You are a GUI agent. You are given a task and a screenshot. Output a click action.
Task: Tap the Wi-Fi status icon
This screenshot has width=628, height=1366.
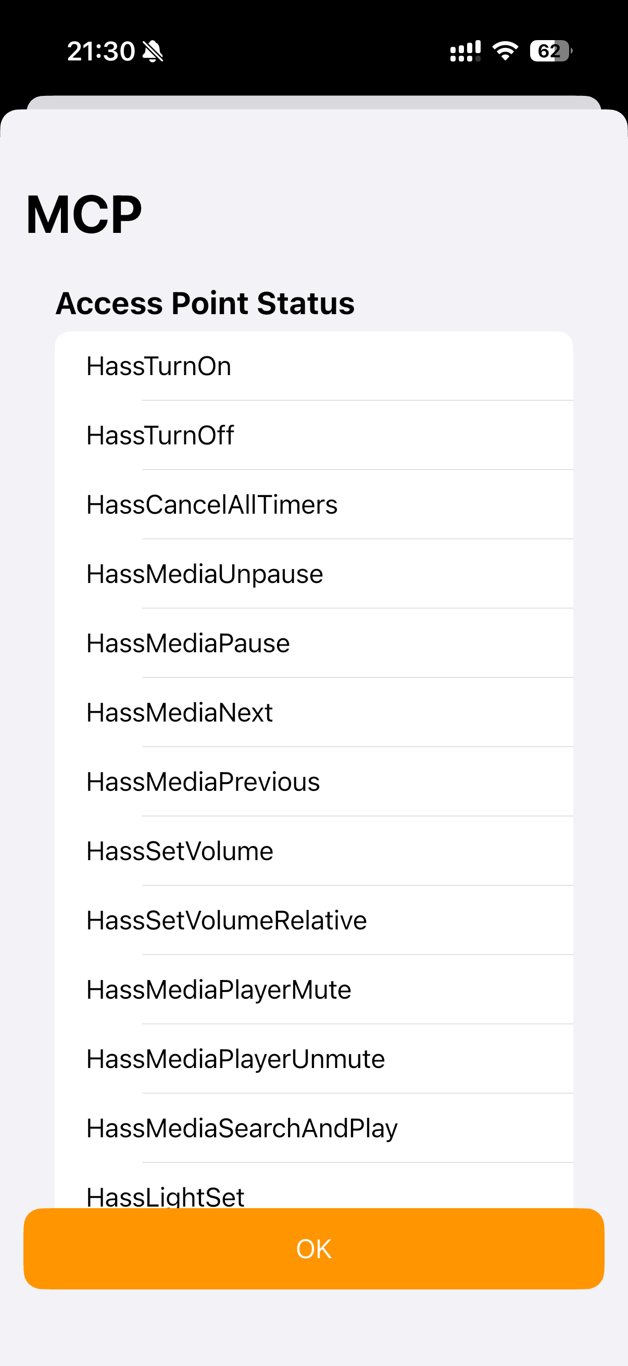coord(505,51)
